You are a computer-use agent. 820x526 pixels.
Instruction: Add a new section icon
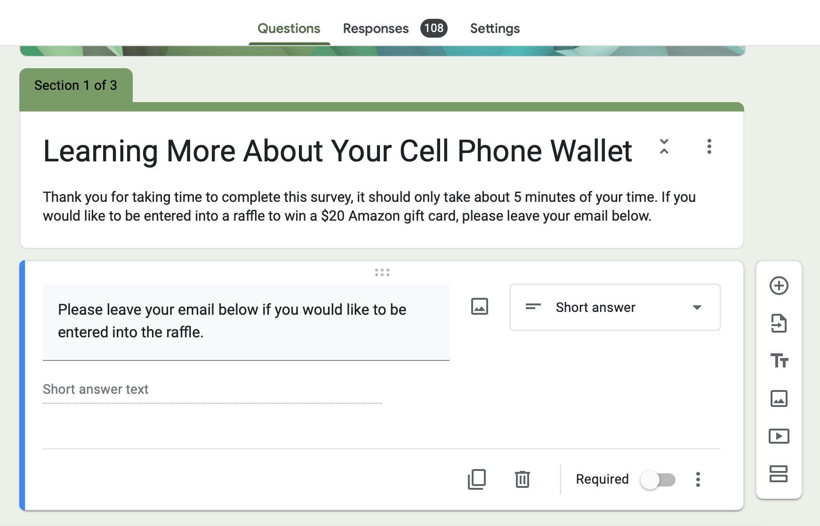click(779, 474)
